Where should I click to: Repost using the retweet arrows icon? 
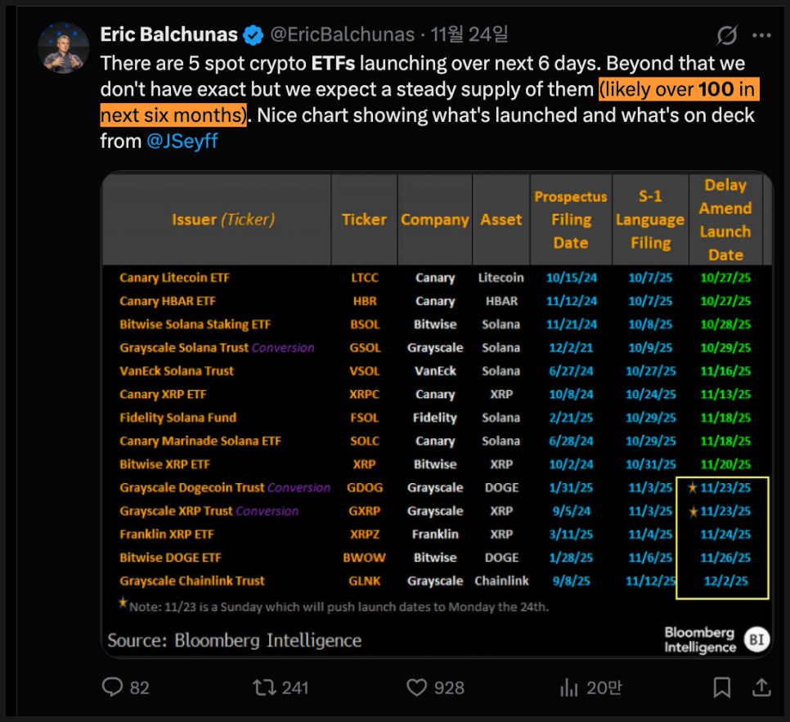pyautogui.click(x=264, y=687)
